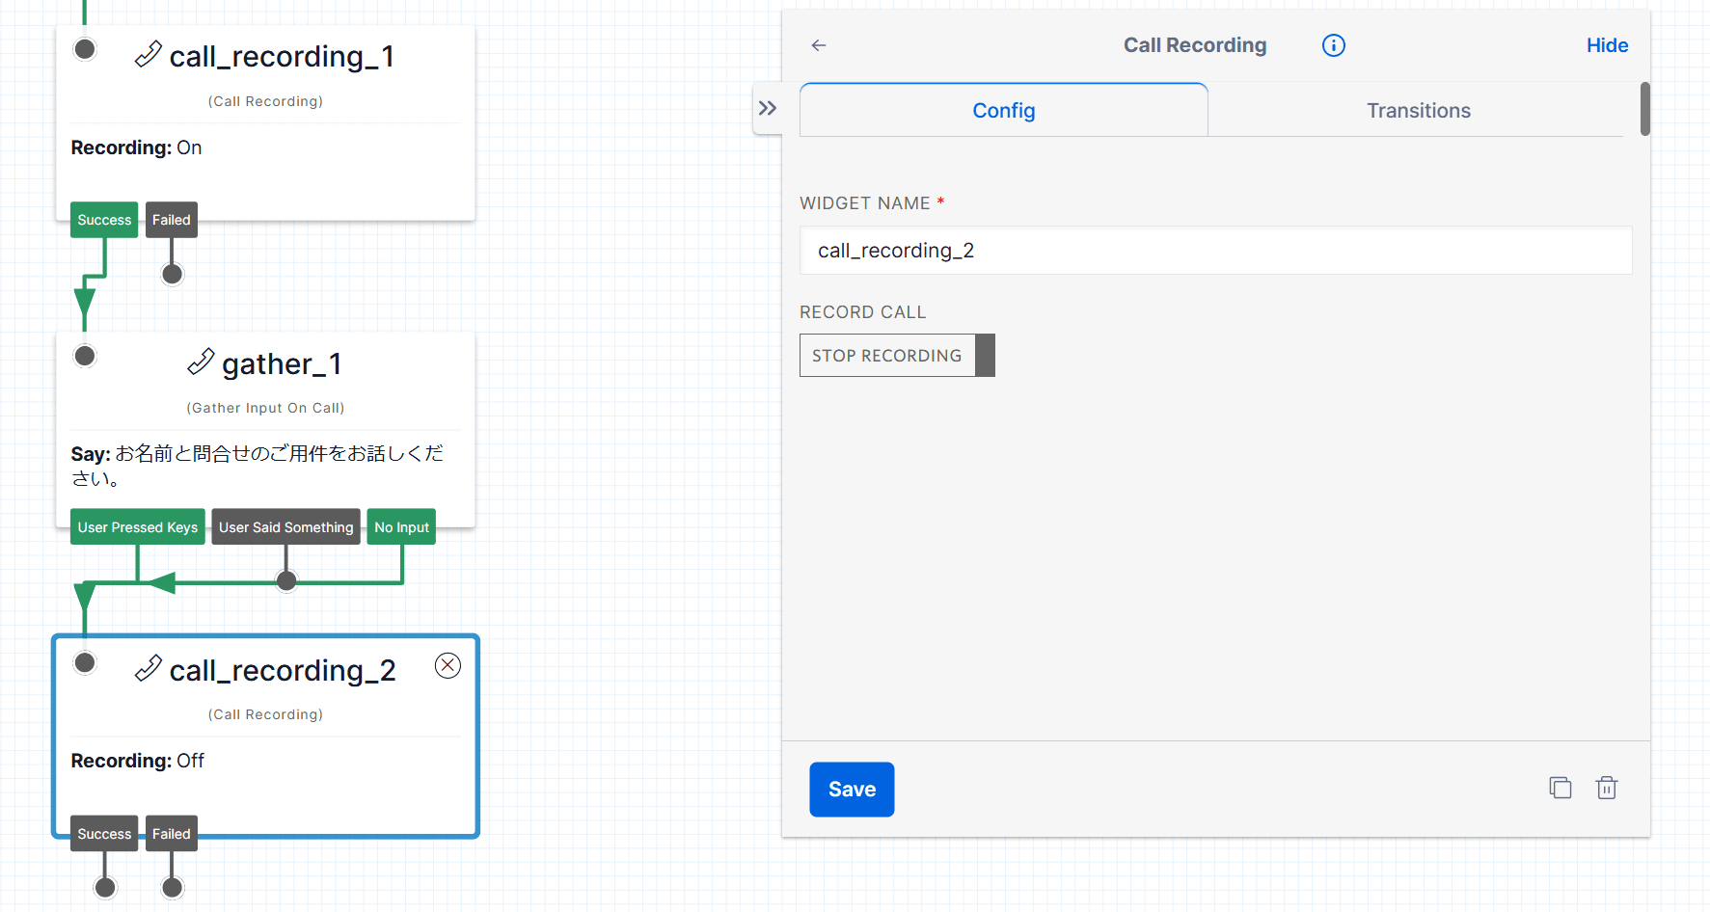Open the Call Recording info icon
Image resolution: width=1710 pixels, height=912 pixels.
[x=1333, y=45]
